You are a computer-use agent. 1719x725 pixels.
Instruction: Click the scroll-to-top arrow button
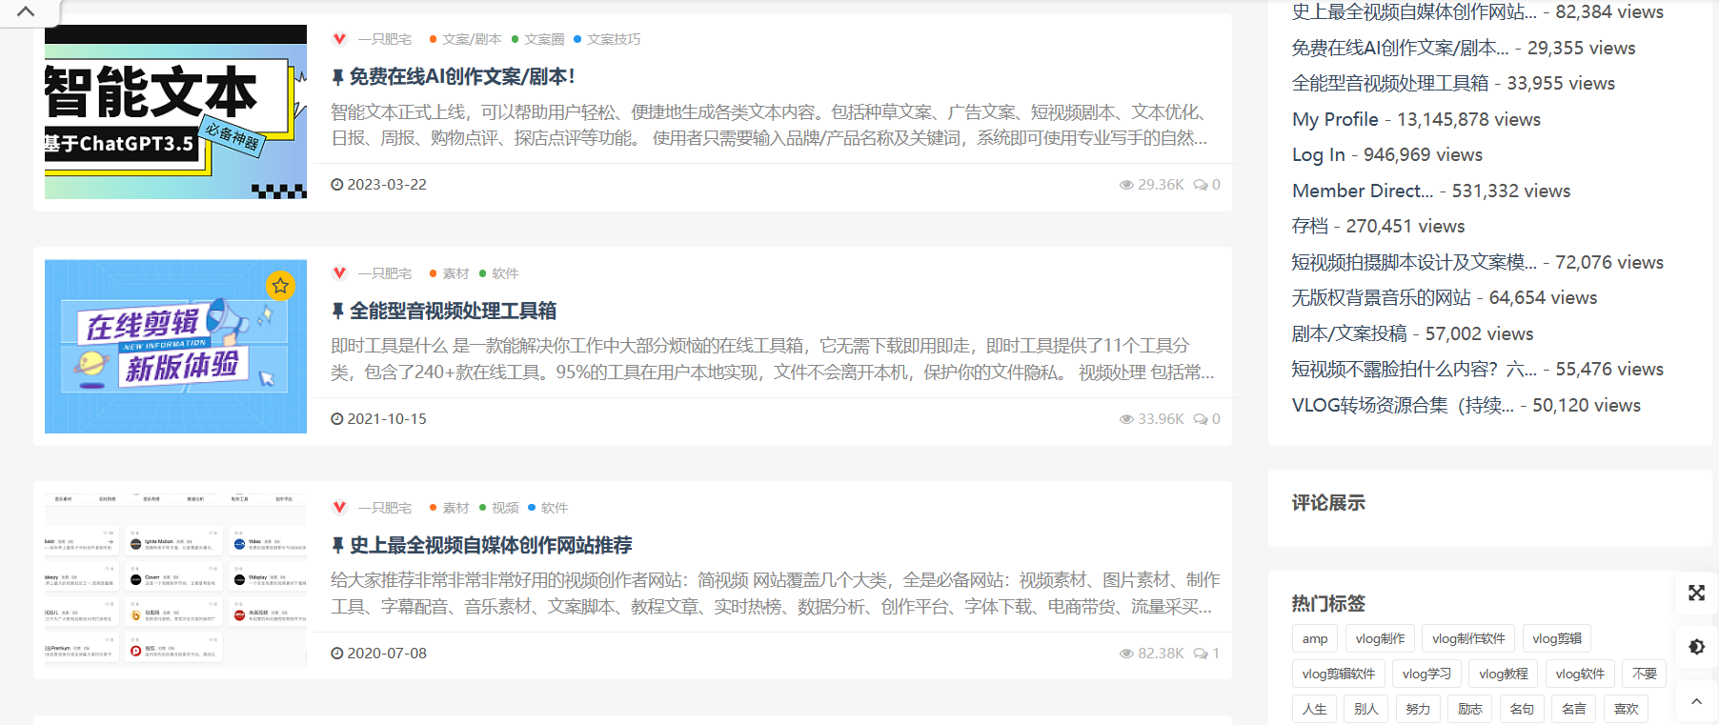tap(1696, 702)
